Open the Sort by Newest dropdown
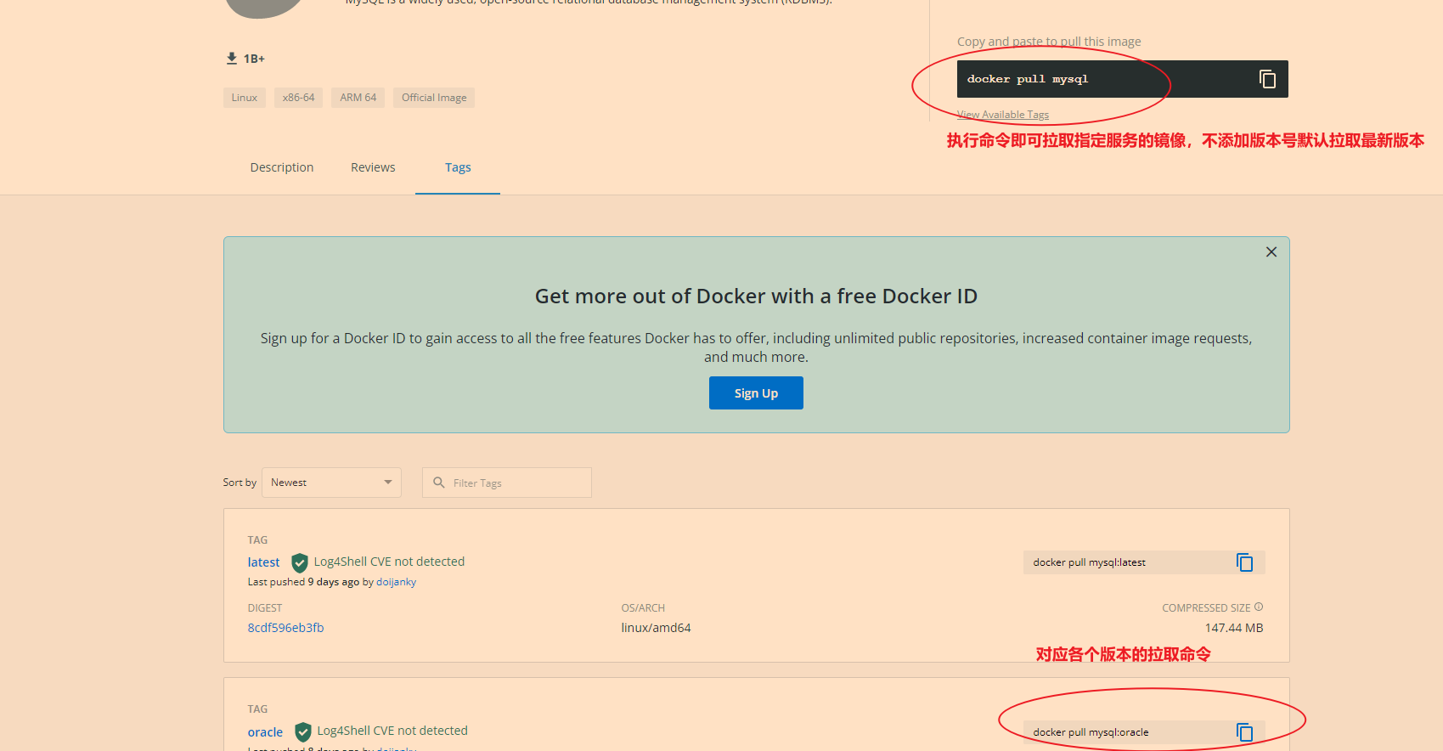Viewport: 1443px width, 751px height. point(331,483)
